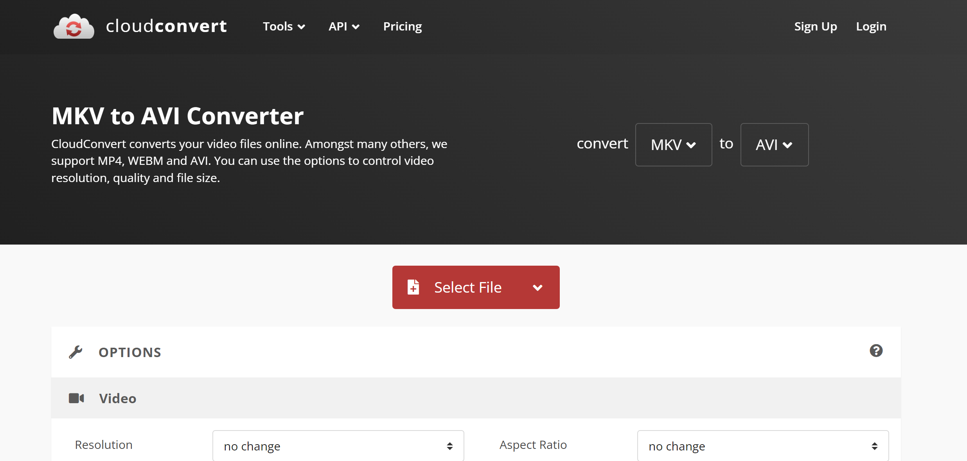Click the Login link
The image size is (967, 461).
coord(871,26)
